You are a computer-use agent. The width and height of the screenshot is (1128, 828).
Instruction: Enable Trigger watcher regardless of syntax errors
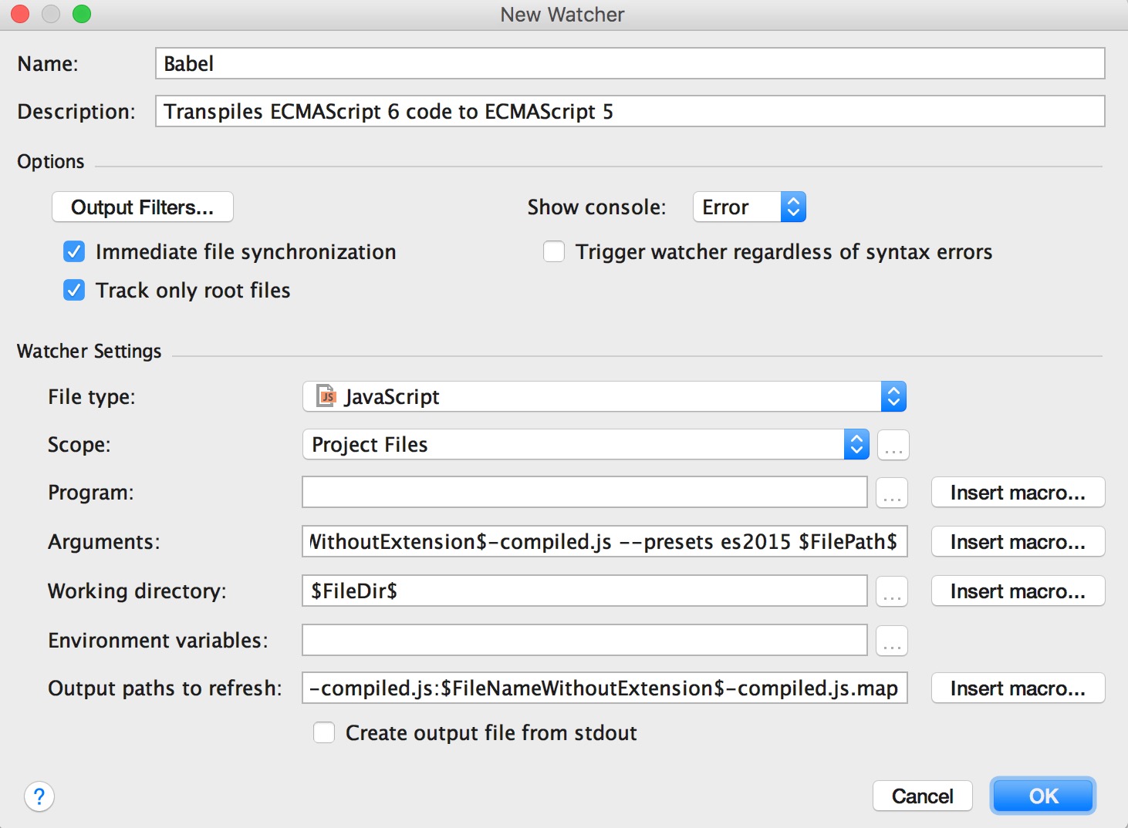tap(554, 252)
